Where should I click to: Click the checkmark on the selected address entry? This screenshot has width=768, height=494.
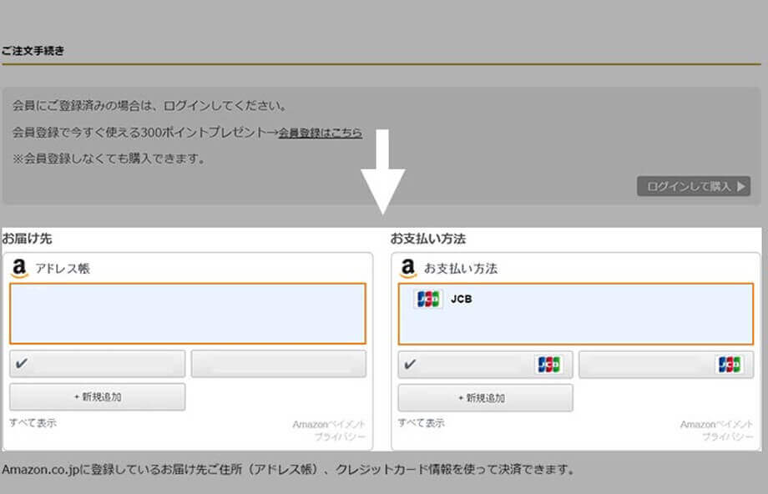[x=22, y=365]
